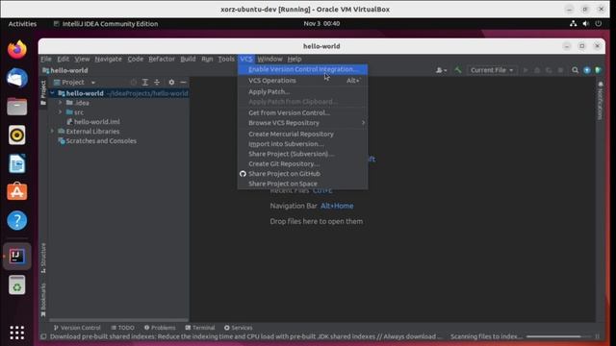The height and width of the screenshot is (346, 616).
Task: Open the Edit menu
Action: 63,59
